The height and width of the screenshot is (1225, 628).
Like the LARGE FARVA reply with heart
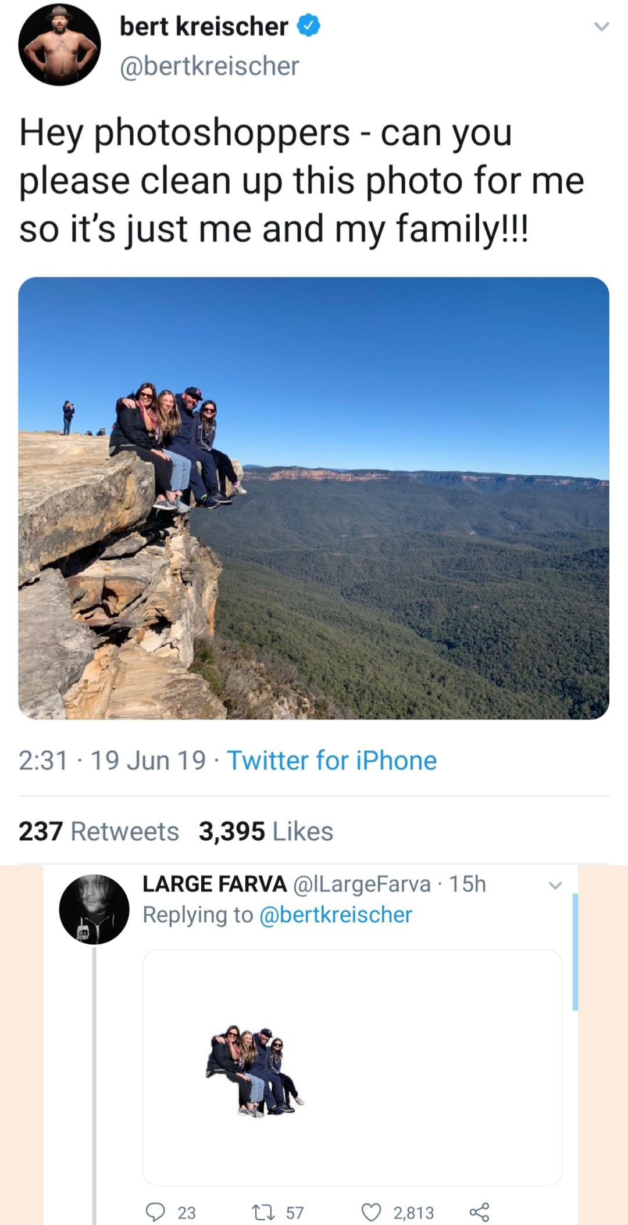[x=371, y=1212]
